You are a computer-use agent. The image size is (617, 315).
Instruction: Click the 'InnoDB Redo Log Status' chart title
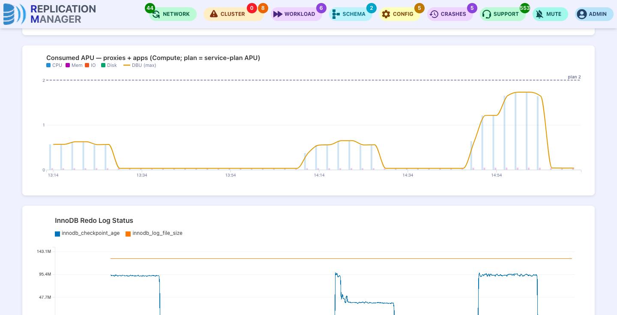pyautogui.click(x=94, y=221)
